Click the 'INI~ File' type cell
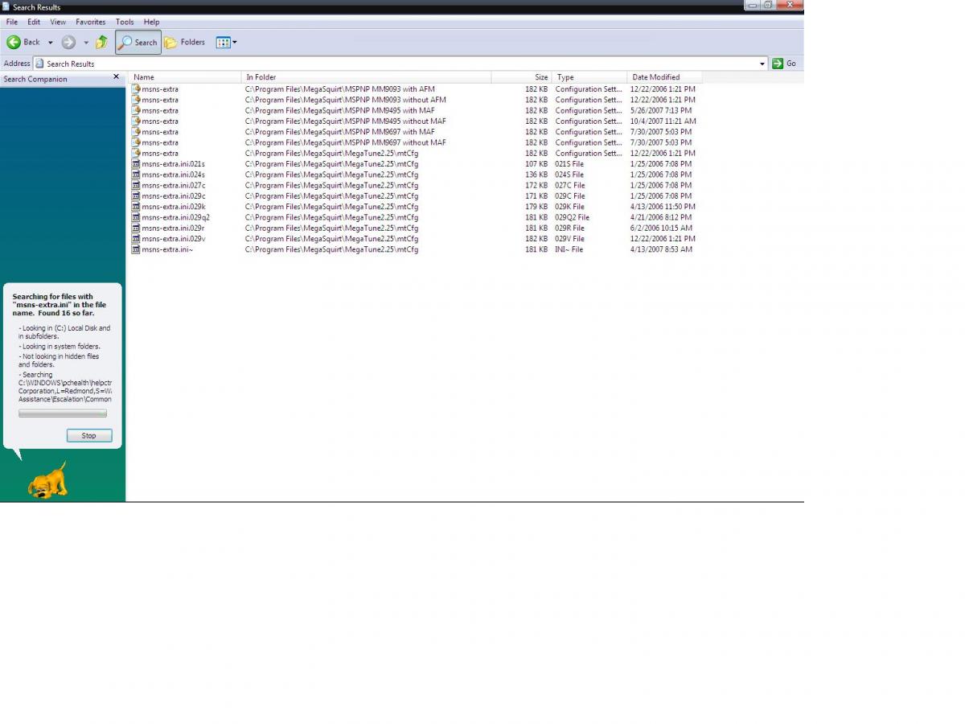 569,249
